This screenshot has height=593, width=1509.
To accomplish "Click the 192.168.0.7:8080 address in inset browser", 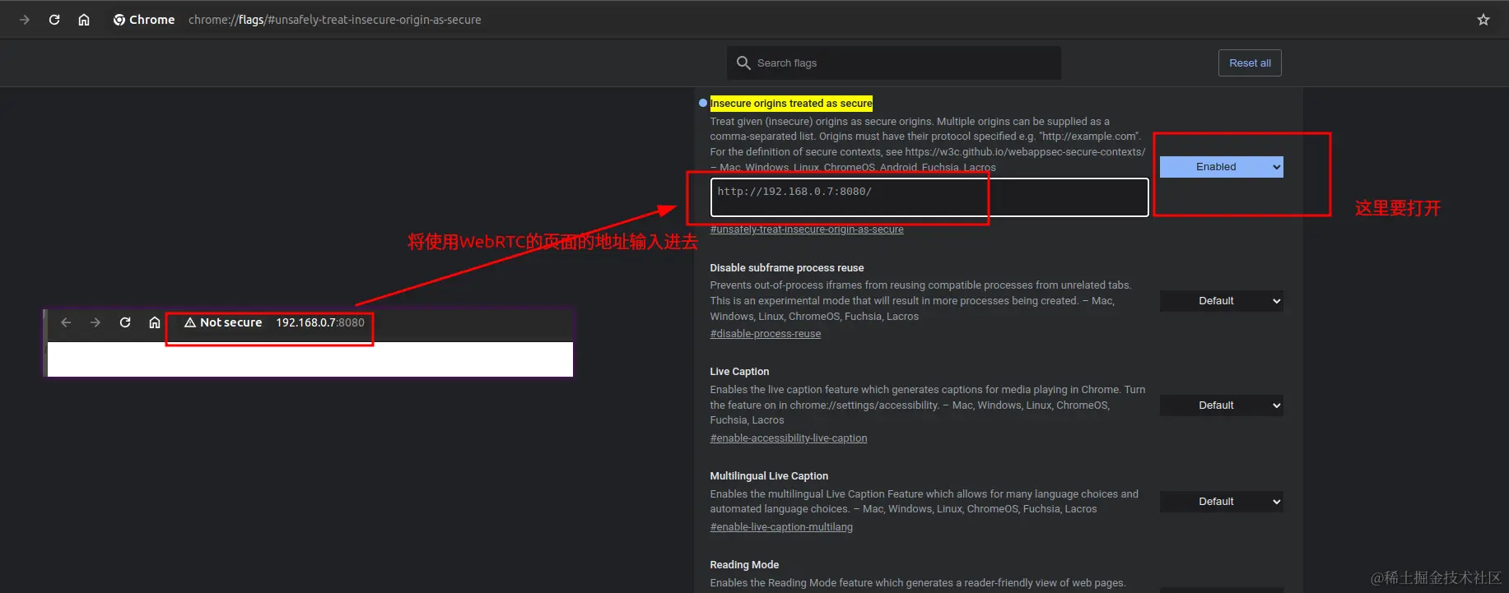I will point(320,322).
